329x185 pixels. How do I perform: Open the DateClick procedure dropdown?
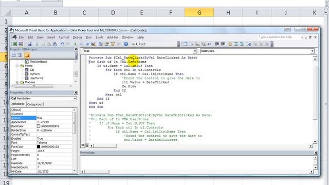point(312,51)
